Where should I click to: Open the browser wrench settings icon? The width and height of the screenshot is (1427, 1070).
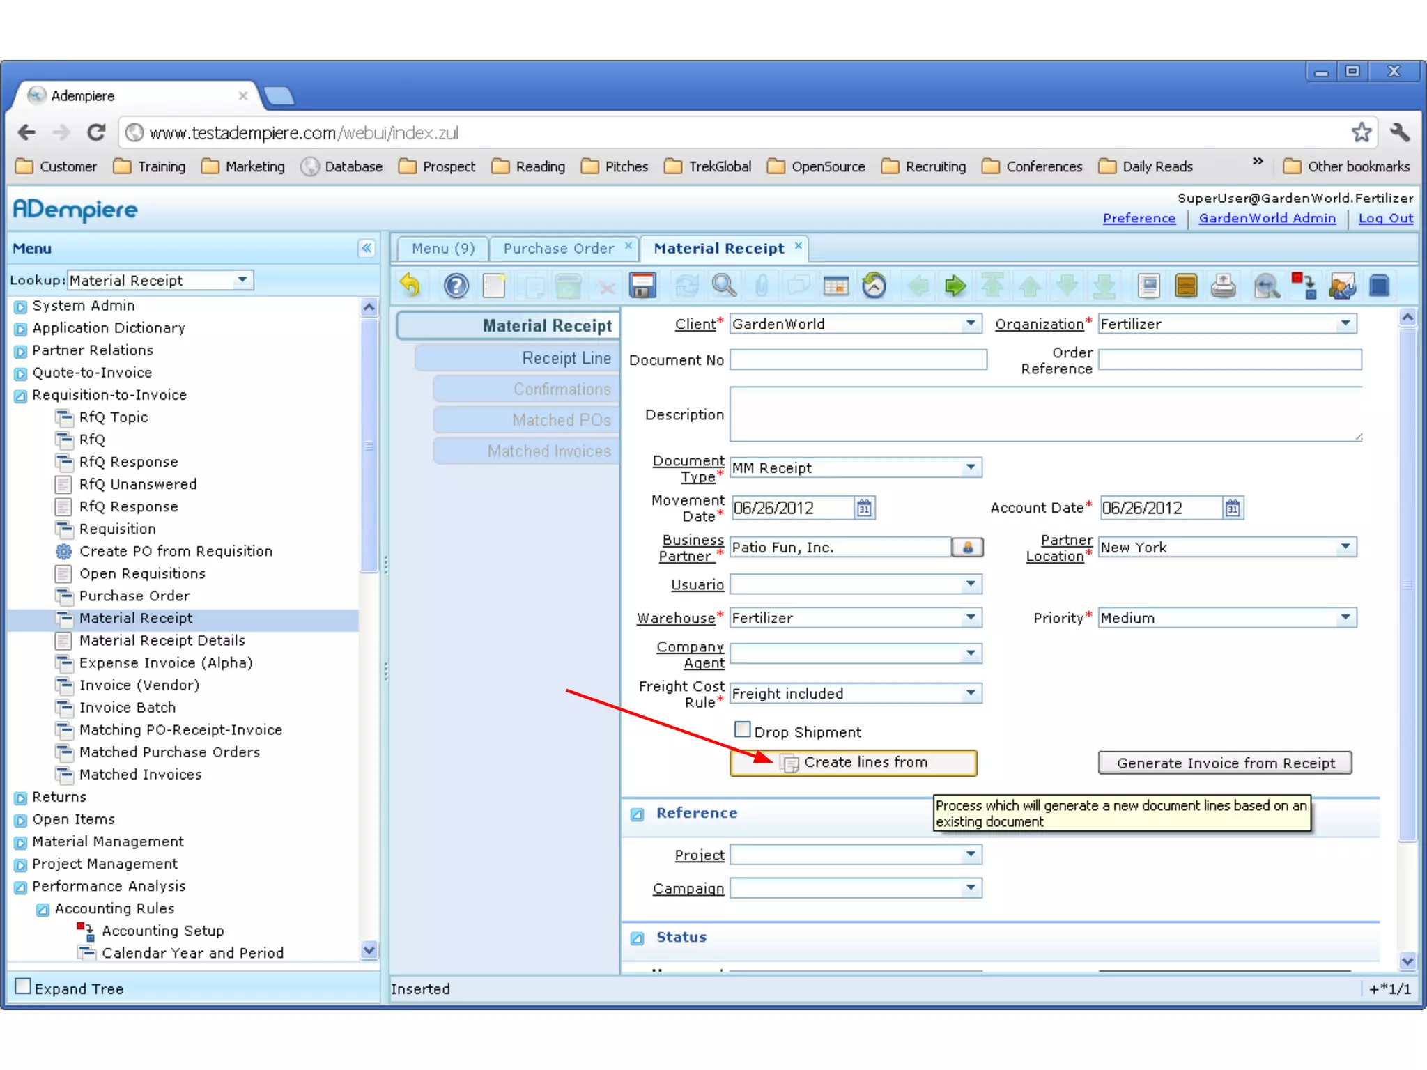click(1400, 132)
